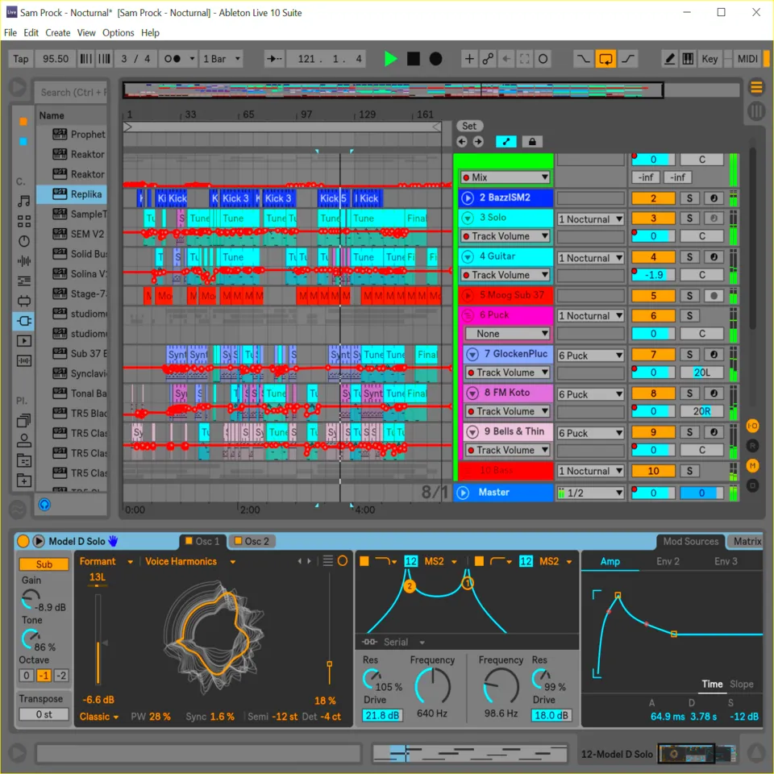Viewport: 774px width, 774px height.
Task: Open the Drums category grid icon in browser
Action: (23, 221)
